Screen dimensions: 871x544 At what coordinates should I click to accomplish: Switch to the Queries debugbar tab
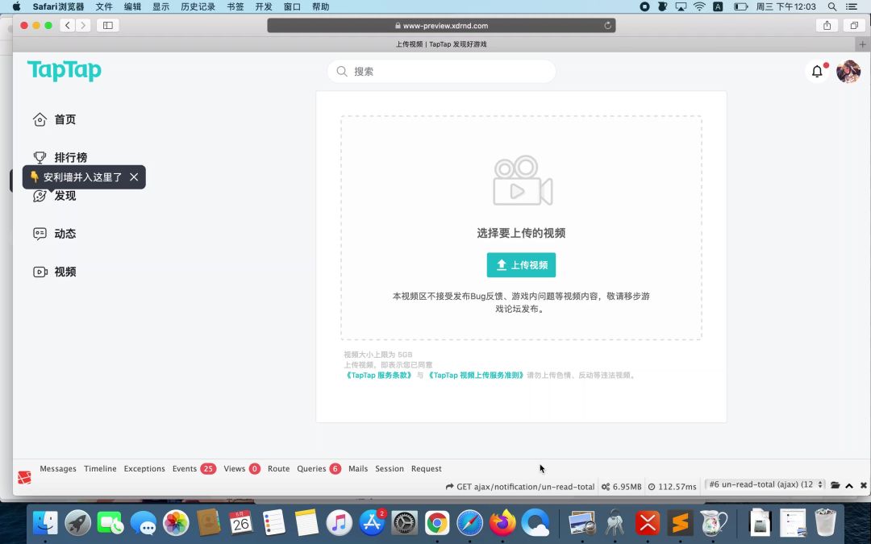(311, 468)
